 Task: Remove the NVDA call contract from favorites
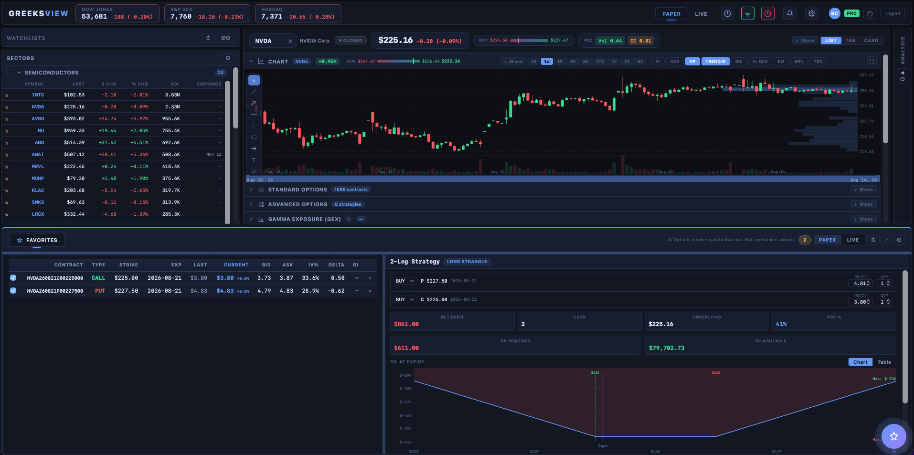point(370,278)
